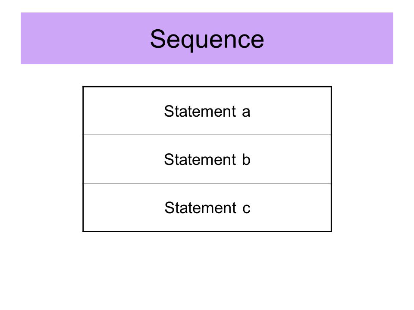The width and height of the screenshot is (414, 310).
Task: Click the word 'Statement' in the middle row
Action: (x=200, y=159)
